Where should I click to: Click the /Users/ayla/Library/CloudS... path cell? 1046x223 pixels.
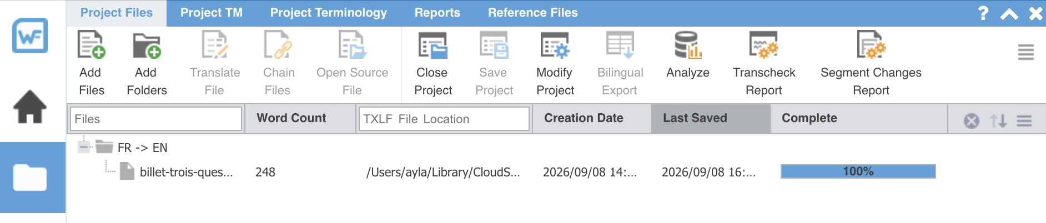pos(443,172)
